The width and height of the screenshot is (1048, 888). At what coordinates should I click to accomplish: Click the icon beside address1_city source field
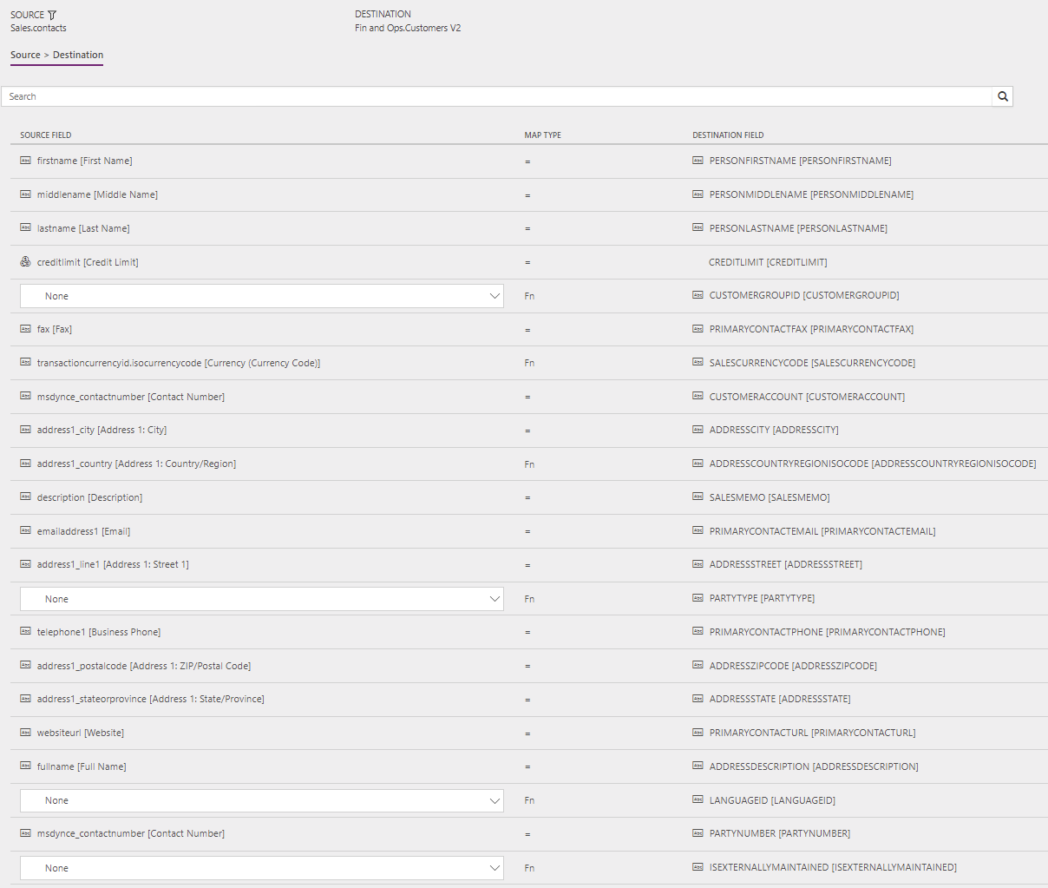pyautogui.click(x=26, y=430)
